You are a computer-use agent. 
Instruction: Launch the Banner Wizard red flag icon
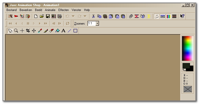pos(16,16)
